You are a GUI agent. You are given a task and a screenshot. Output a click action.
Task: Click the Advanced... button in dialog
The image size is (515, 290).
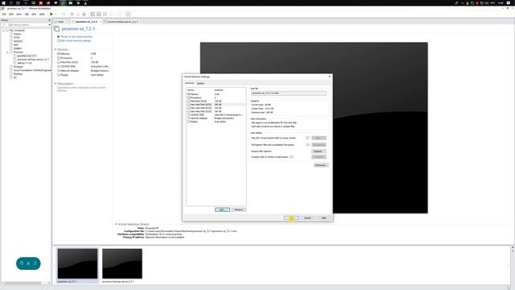point(320,165)
